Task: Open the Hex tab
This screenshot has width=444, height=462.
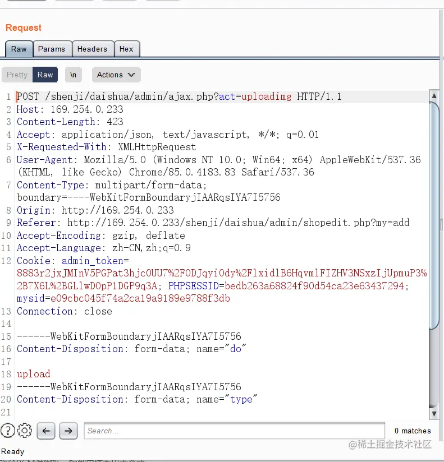Action: point(126,49)
